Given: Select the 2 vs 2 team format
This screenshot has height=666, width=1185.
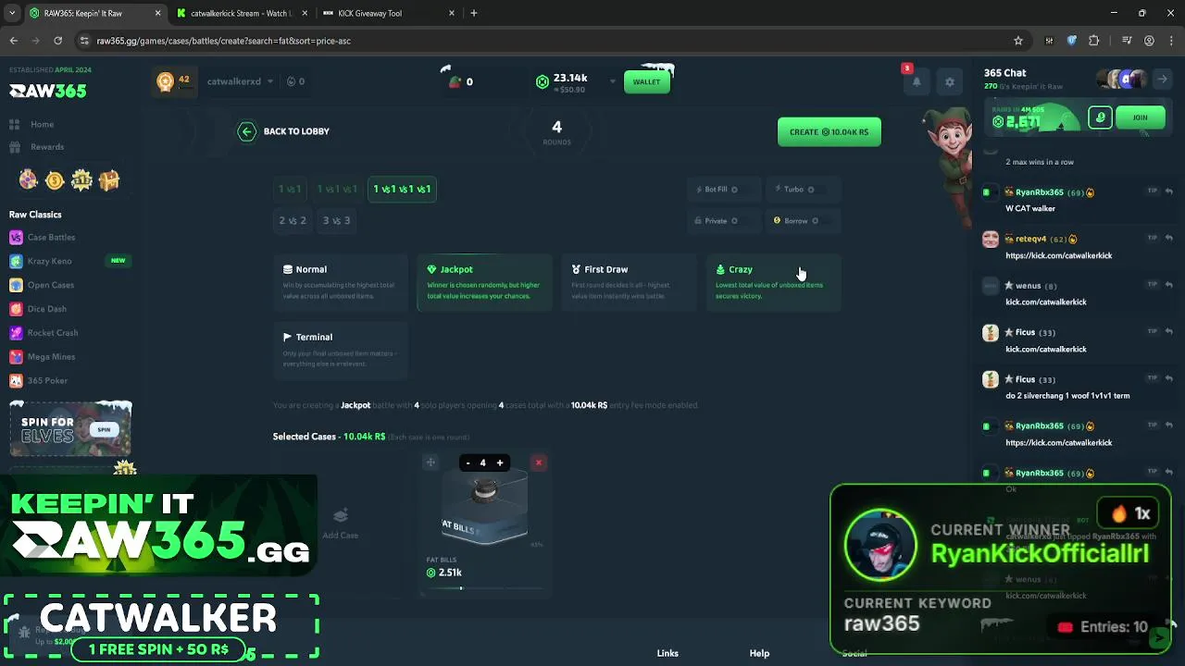Looking at the screenshot, I should 293,220.
